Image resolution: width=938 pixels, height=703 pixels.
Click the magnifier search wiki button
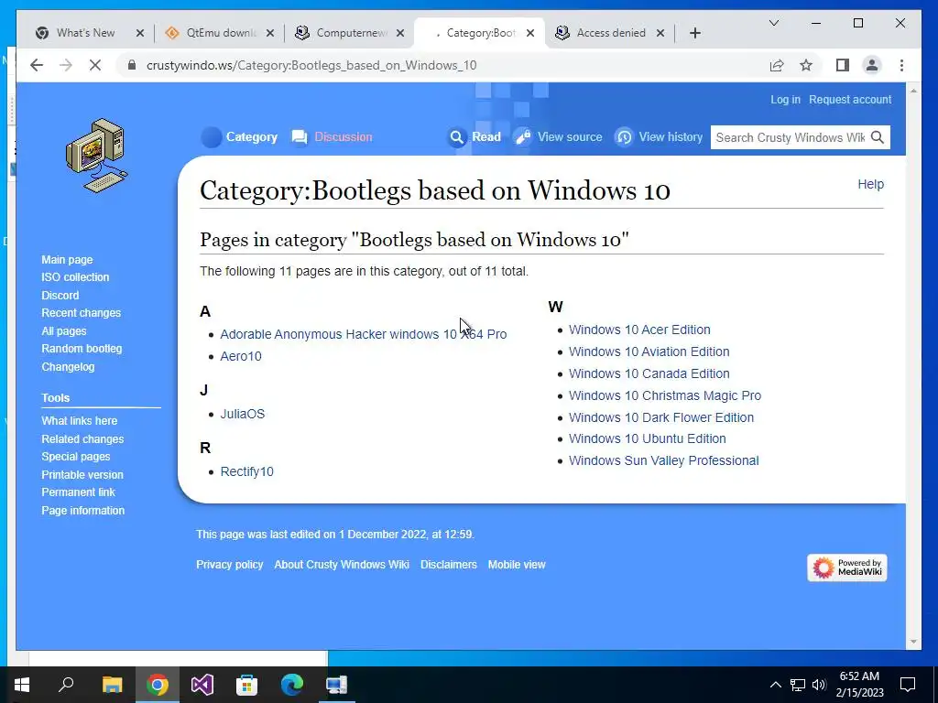point(878,137)
